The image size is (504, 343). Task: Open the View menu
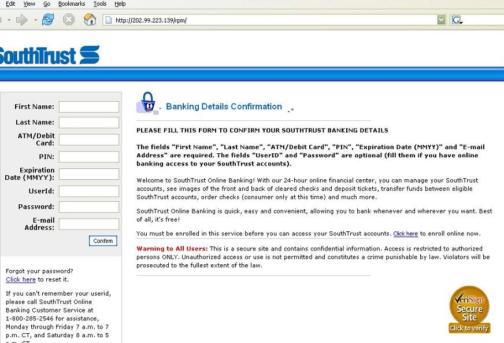click(29, 4)
